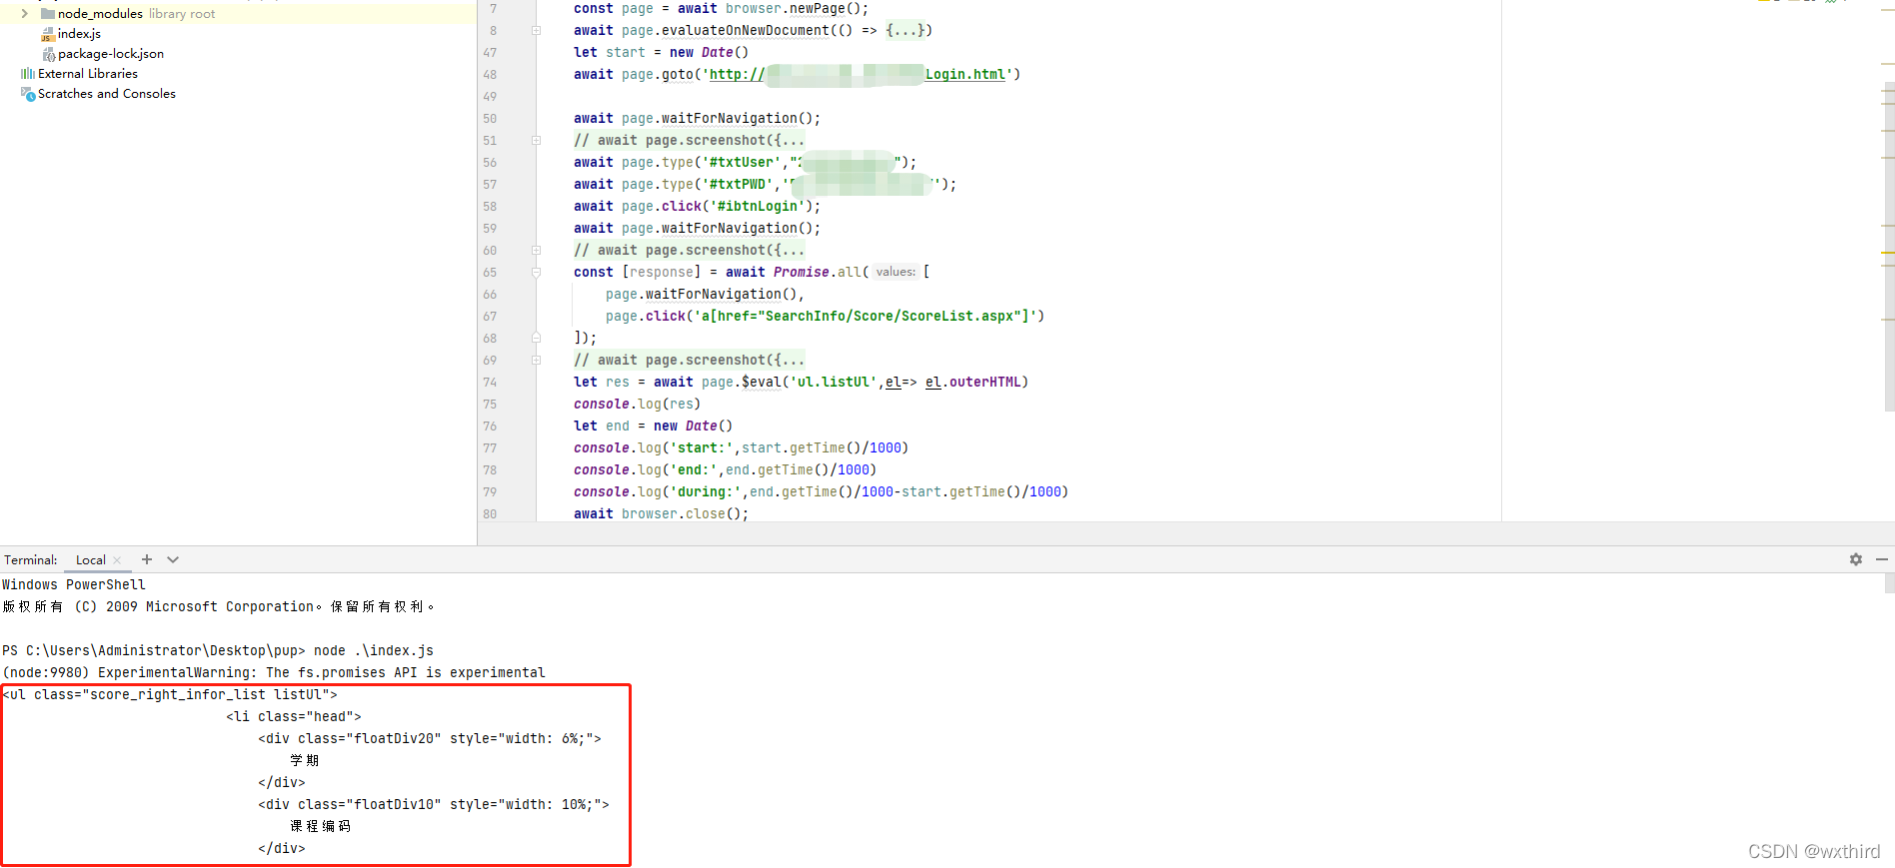
Task: Open the http:// Login.html URL link
Action: coord(858,75)
